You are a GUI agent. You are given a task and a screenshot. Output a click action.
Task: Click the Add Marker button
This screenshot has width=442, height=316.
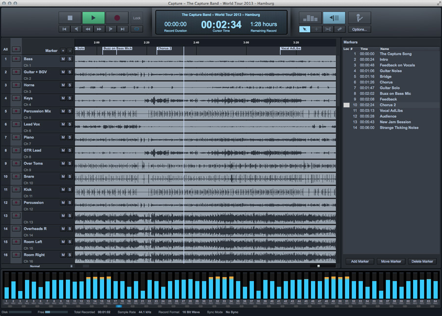click(359, 261)
